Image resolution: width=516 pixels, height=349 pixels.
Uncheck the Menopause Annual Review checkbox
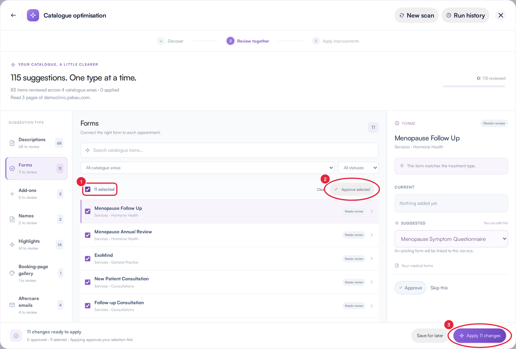(x=88, y=235)
